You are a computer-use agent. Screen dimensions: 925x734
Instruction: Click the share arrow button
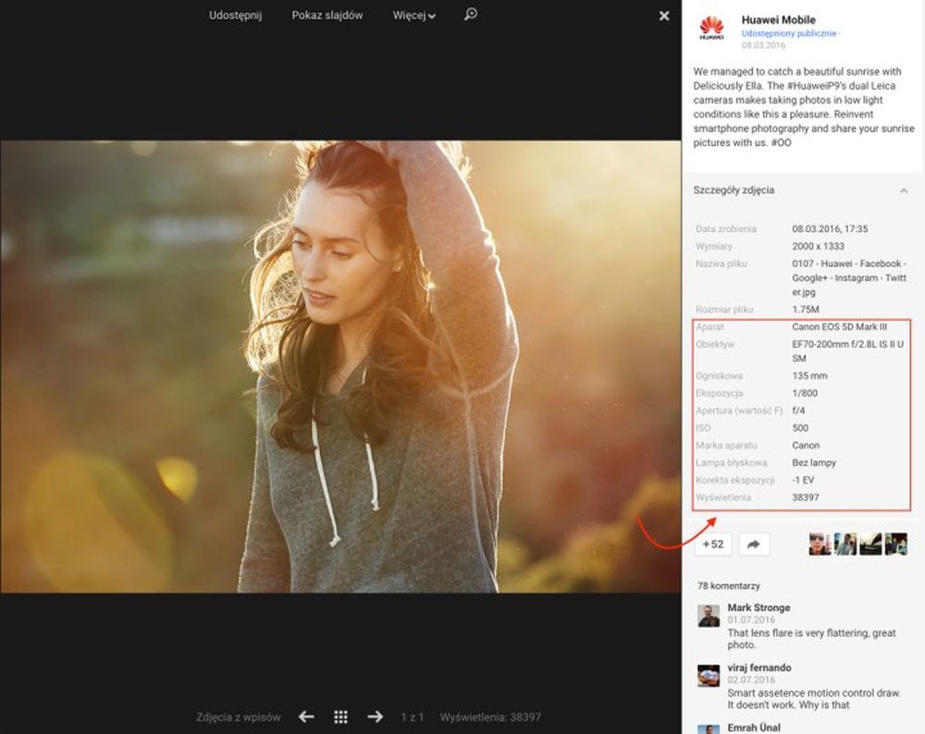click(x=754, y=544)
